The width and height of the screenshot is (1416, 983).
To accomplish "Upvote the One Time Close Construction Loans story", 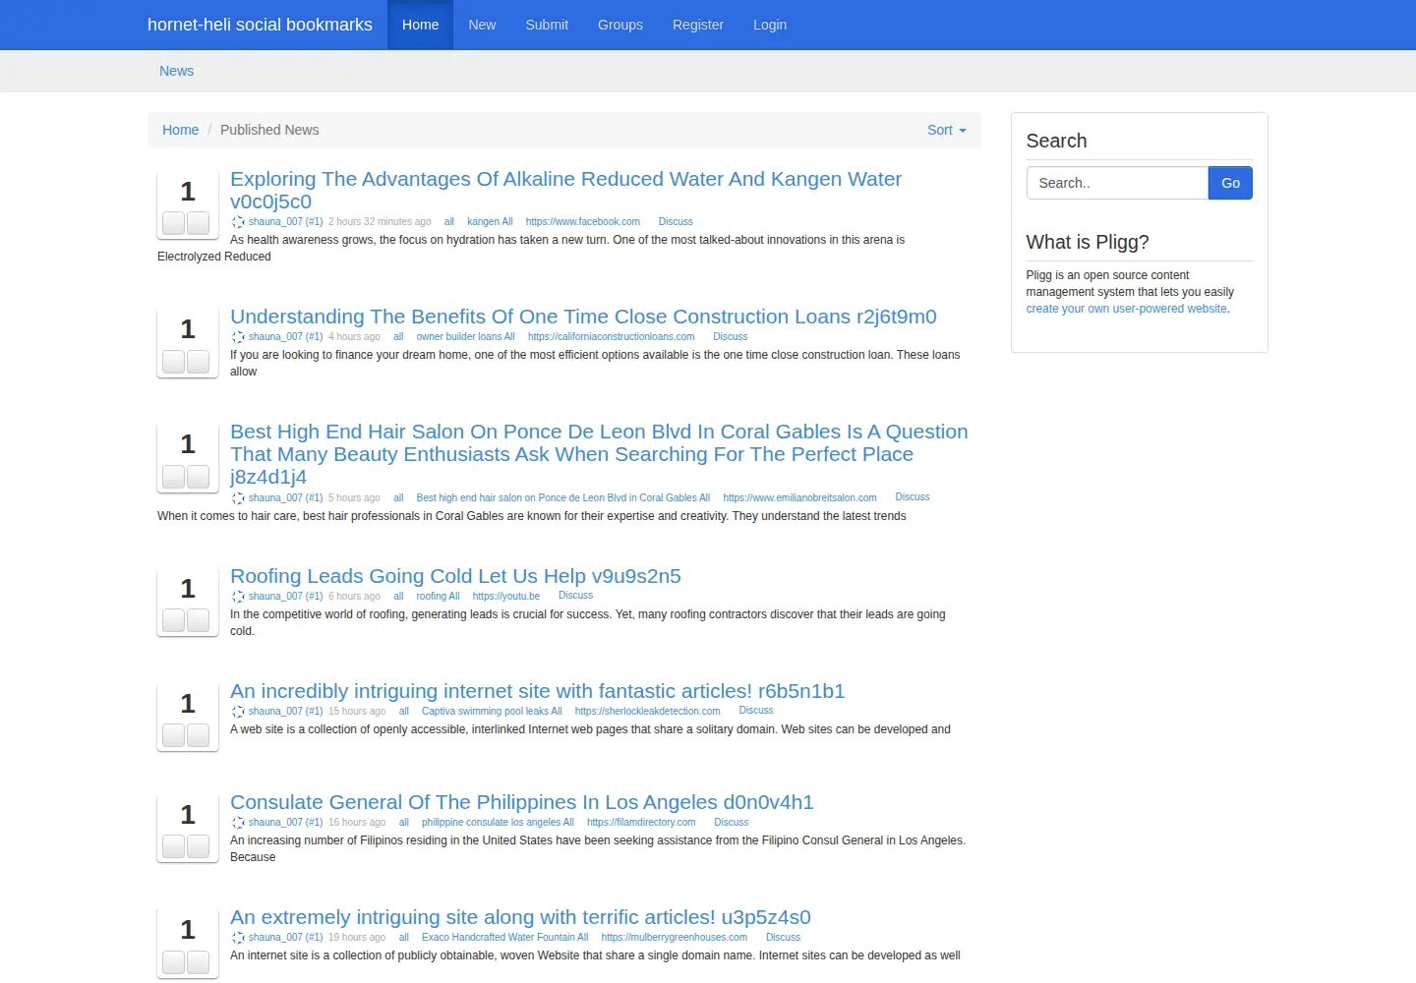I will click(174, 362).
